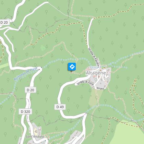Select the Pirato street label
Image resolution: width=144 pixels, height=144 pixels.
pyautogui.click(x=100, y=88)
